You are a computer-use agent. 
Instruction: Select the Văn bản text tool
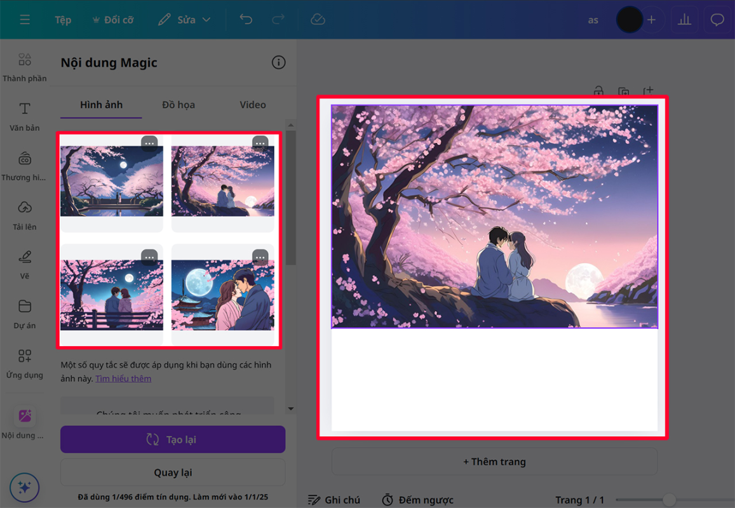(25, 116)
